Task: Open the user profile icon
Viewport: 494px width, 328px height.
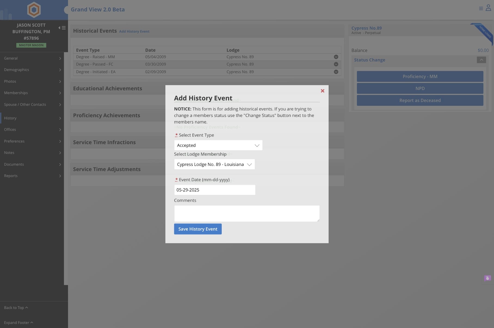Action: [x=488, y=8]
